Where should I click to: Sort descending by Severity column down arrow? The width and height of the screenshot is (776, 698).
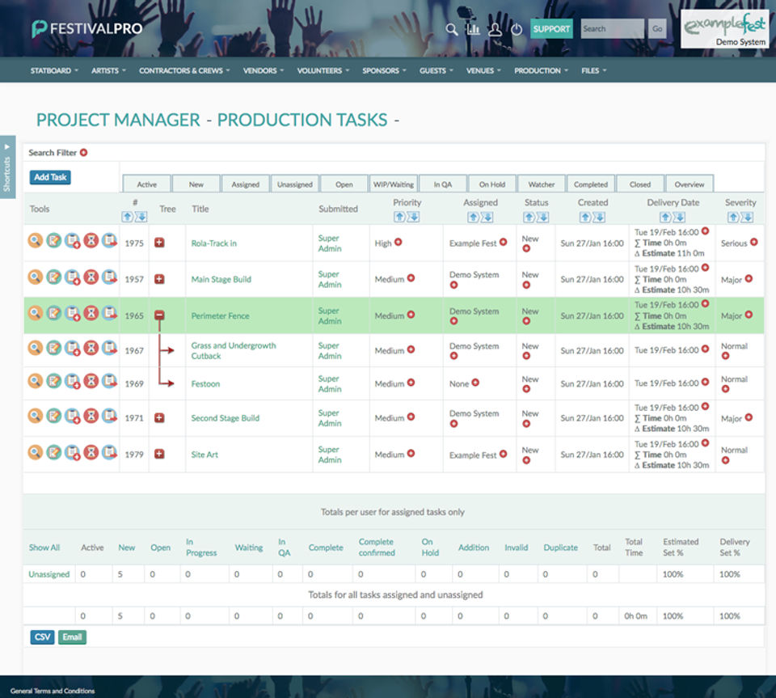[x=748, y=217]
